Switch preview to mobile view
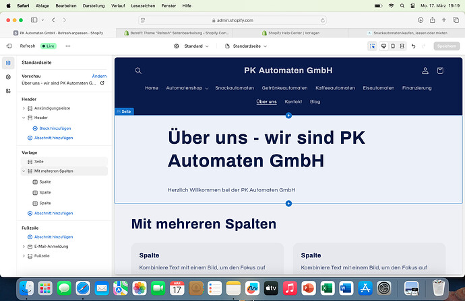The width and height of the screenshot is (465, 301). [x=393, y=46]
